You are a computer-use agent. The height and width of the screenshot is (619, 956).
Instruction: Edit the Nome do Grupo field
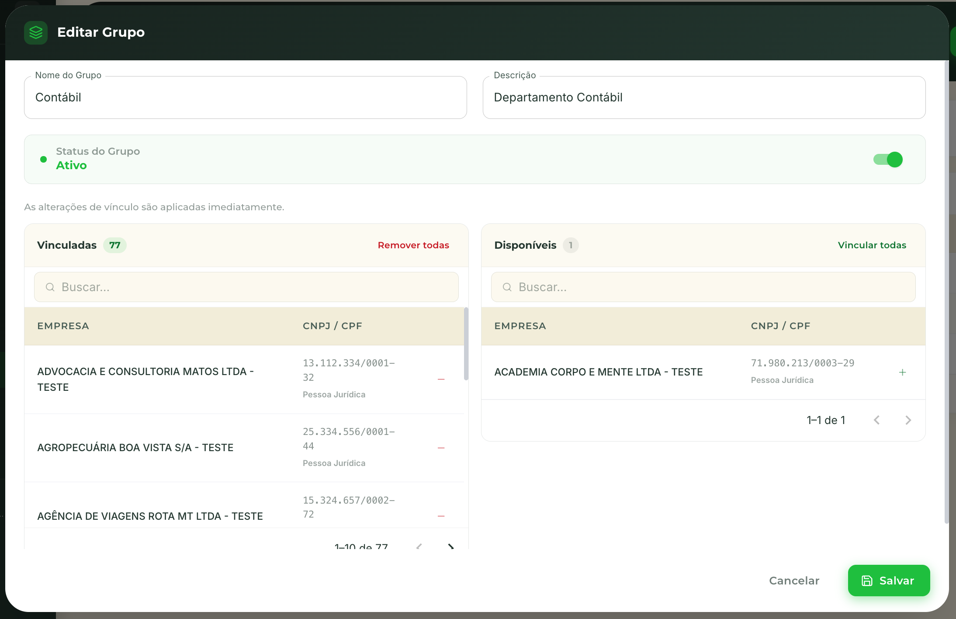[x=246, y=97]
